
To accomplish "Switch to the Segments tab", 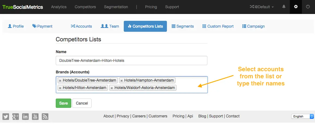I will 182,26.
